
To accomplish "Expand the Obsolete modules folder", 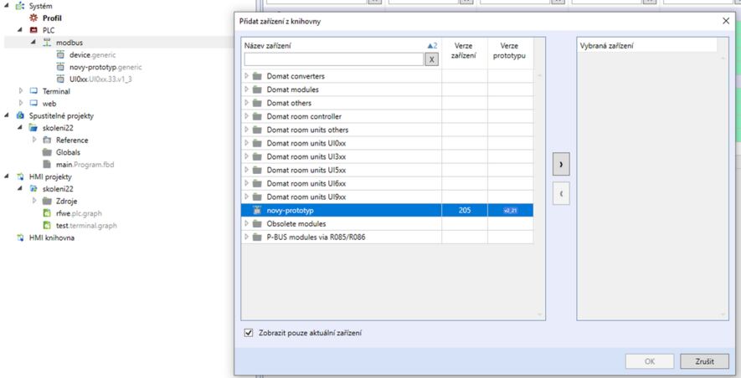I will pyautogui.click(x=247, y=223).
